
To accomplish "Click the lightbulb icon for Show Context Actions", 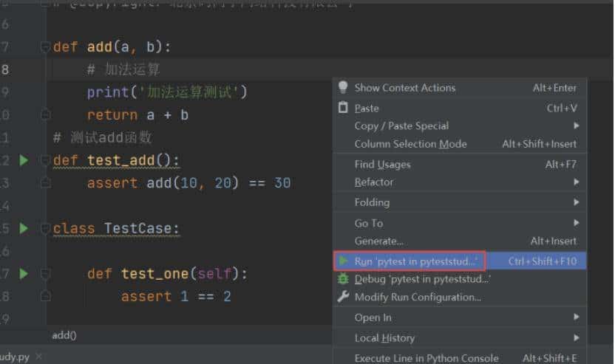I will tap(343, 87).
